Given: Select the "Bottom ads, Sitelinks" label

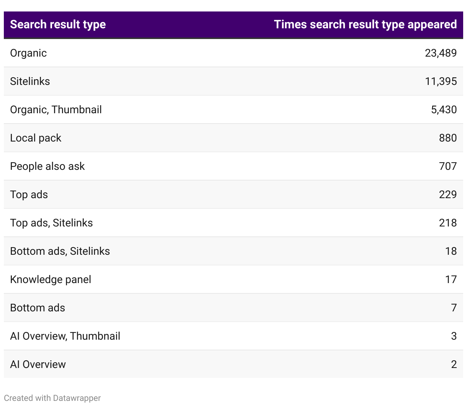Looking at the screenshot, I should pyautogui.click(x=60, y=251).
